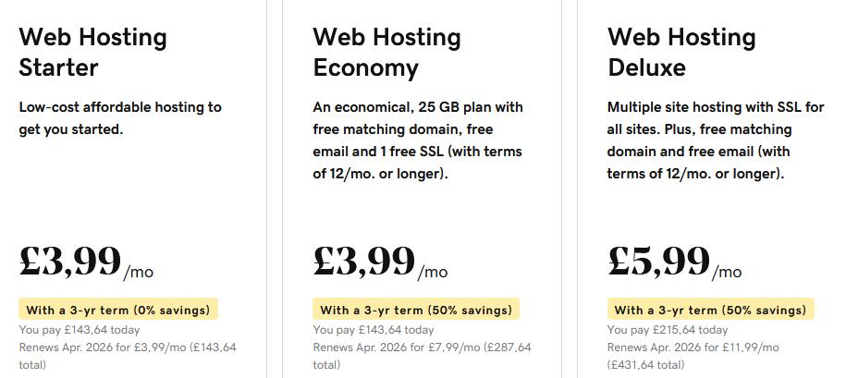Screen dimensions: 846x378
Task: Click the Starter plan £3,99 price
Action: pos(70,262)
